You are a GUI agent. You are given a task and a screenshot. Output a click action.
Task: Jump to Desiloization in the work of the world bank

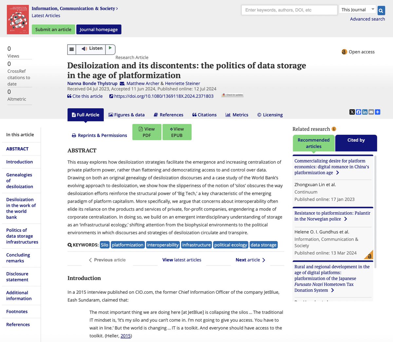[x=21, y=208]
